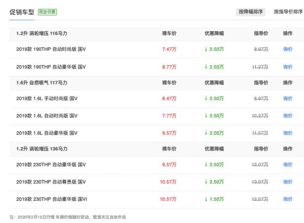Click the 7.77万 bare car price
Image resolution: width=304 pixels, height=223 pixels.
[169, 116]
